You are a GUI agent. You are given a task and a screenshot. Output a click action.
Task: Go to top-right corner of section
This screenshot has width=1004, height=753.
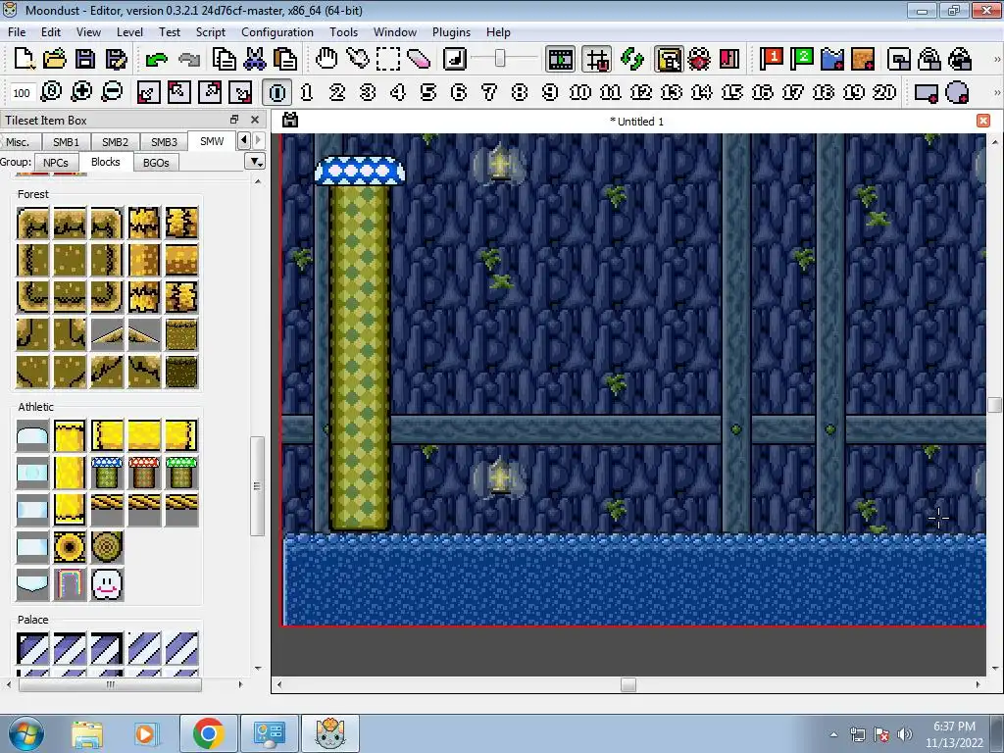click(210, 92)
